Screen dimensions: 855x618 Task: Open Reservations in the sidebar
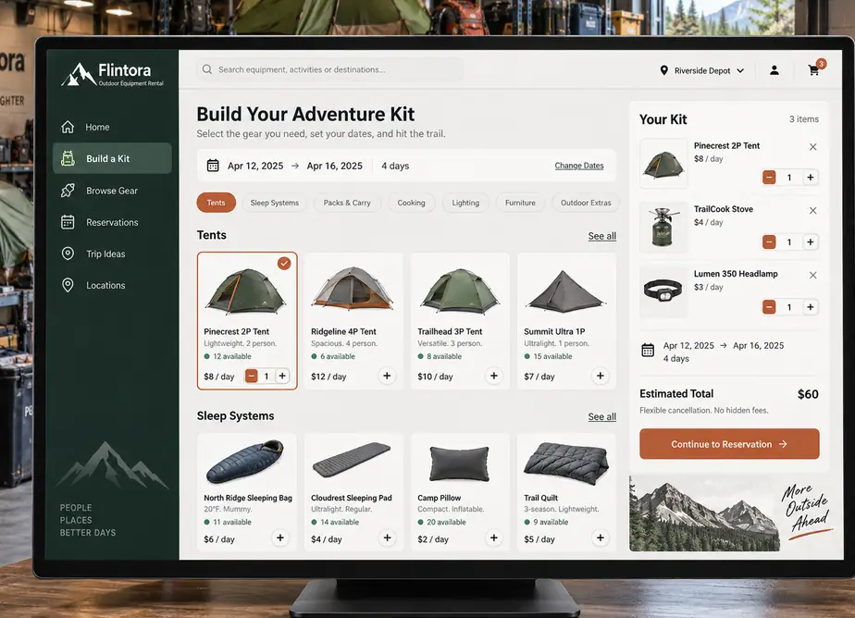click(x=112, y=222)
